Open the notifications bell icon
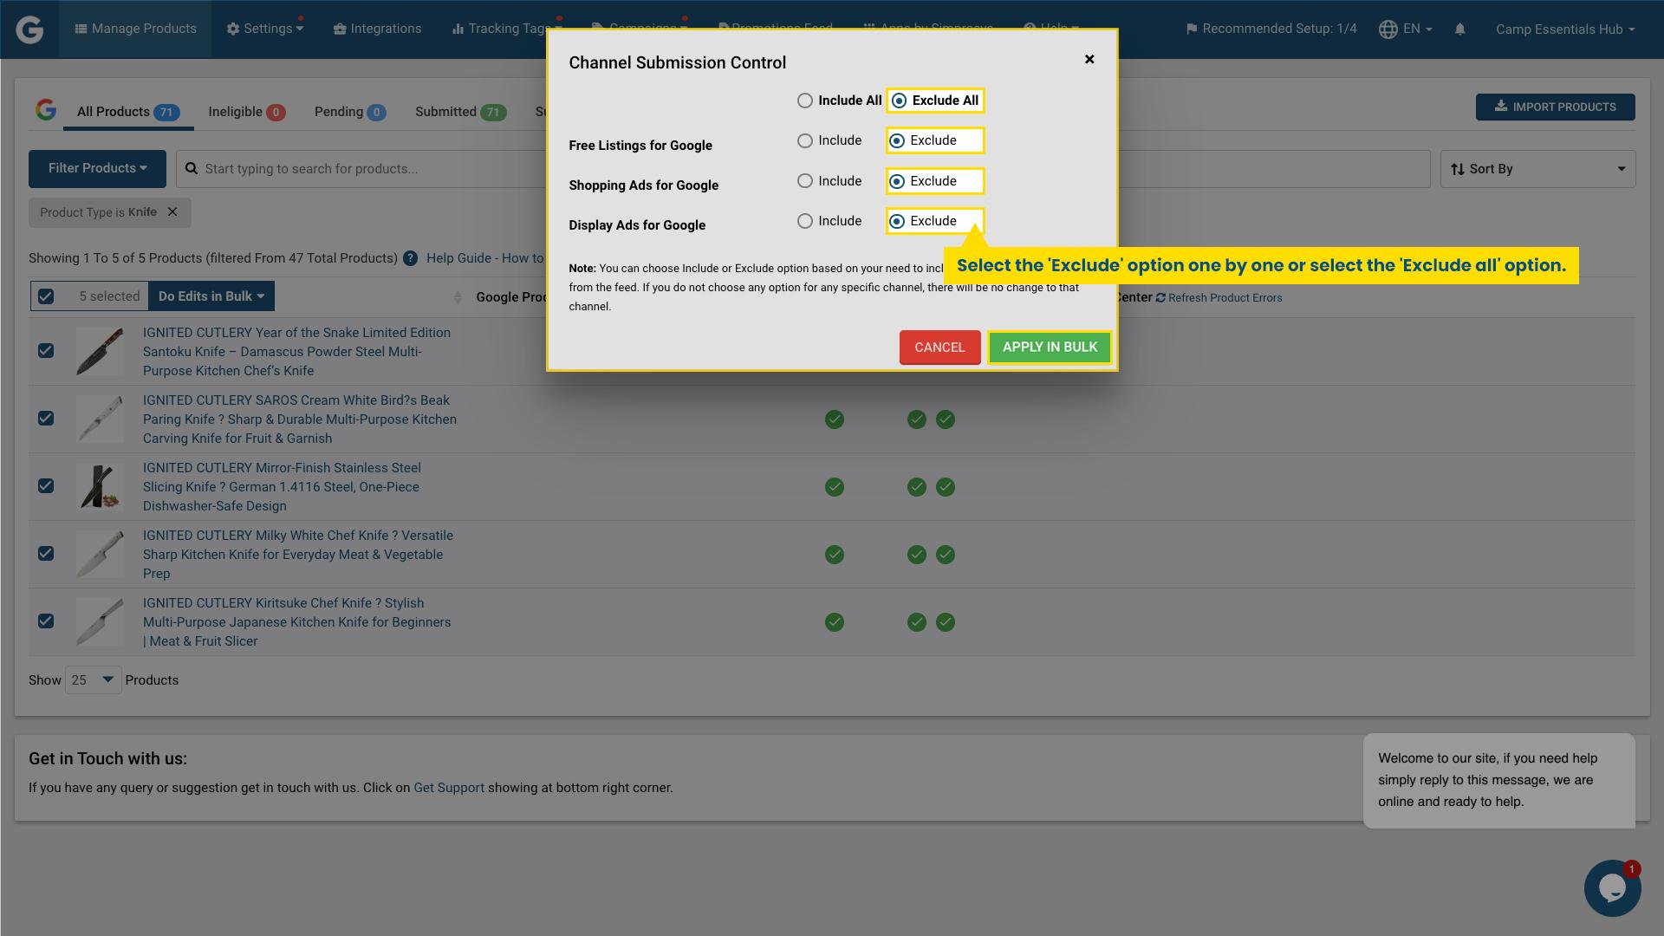 tap(1460, 29)
